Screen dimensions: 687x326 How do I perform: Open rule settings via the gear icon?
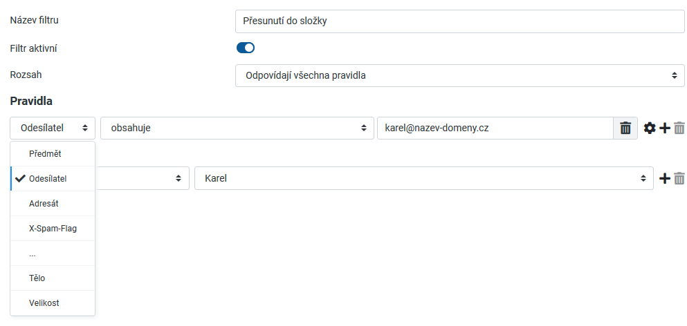[x=650, y=128]
